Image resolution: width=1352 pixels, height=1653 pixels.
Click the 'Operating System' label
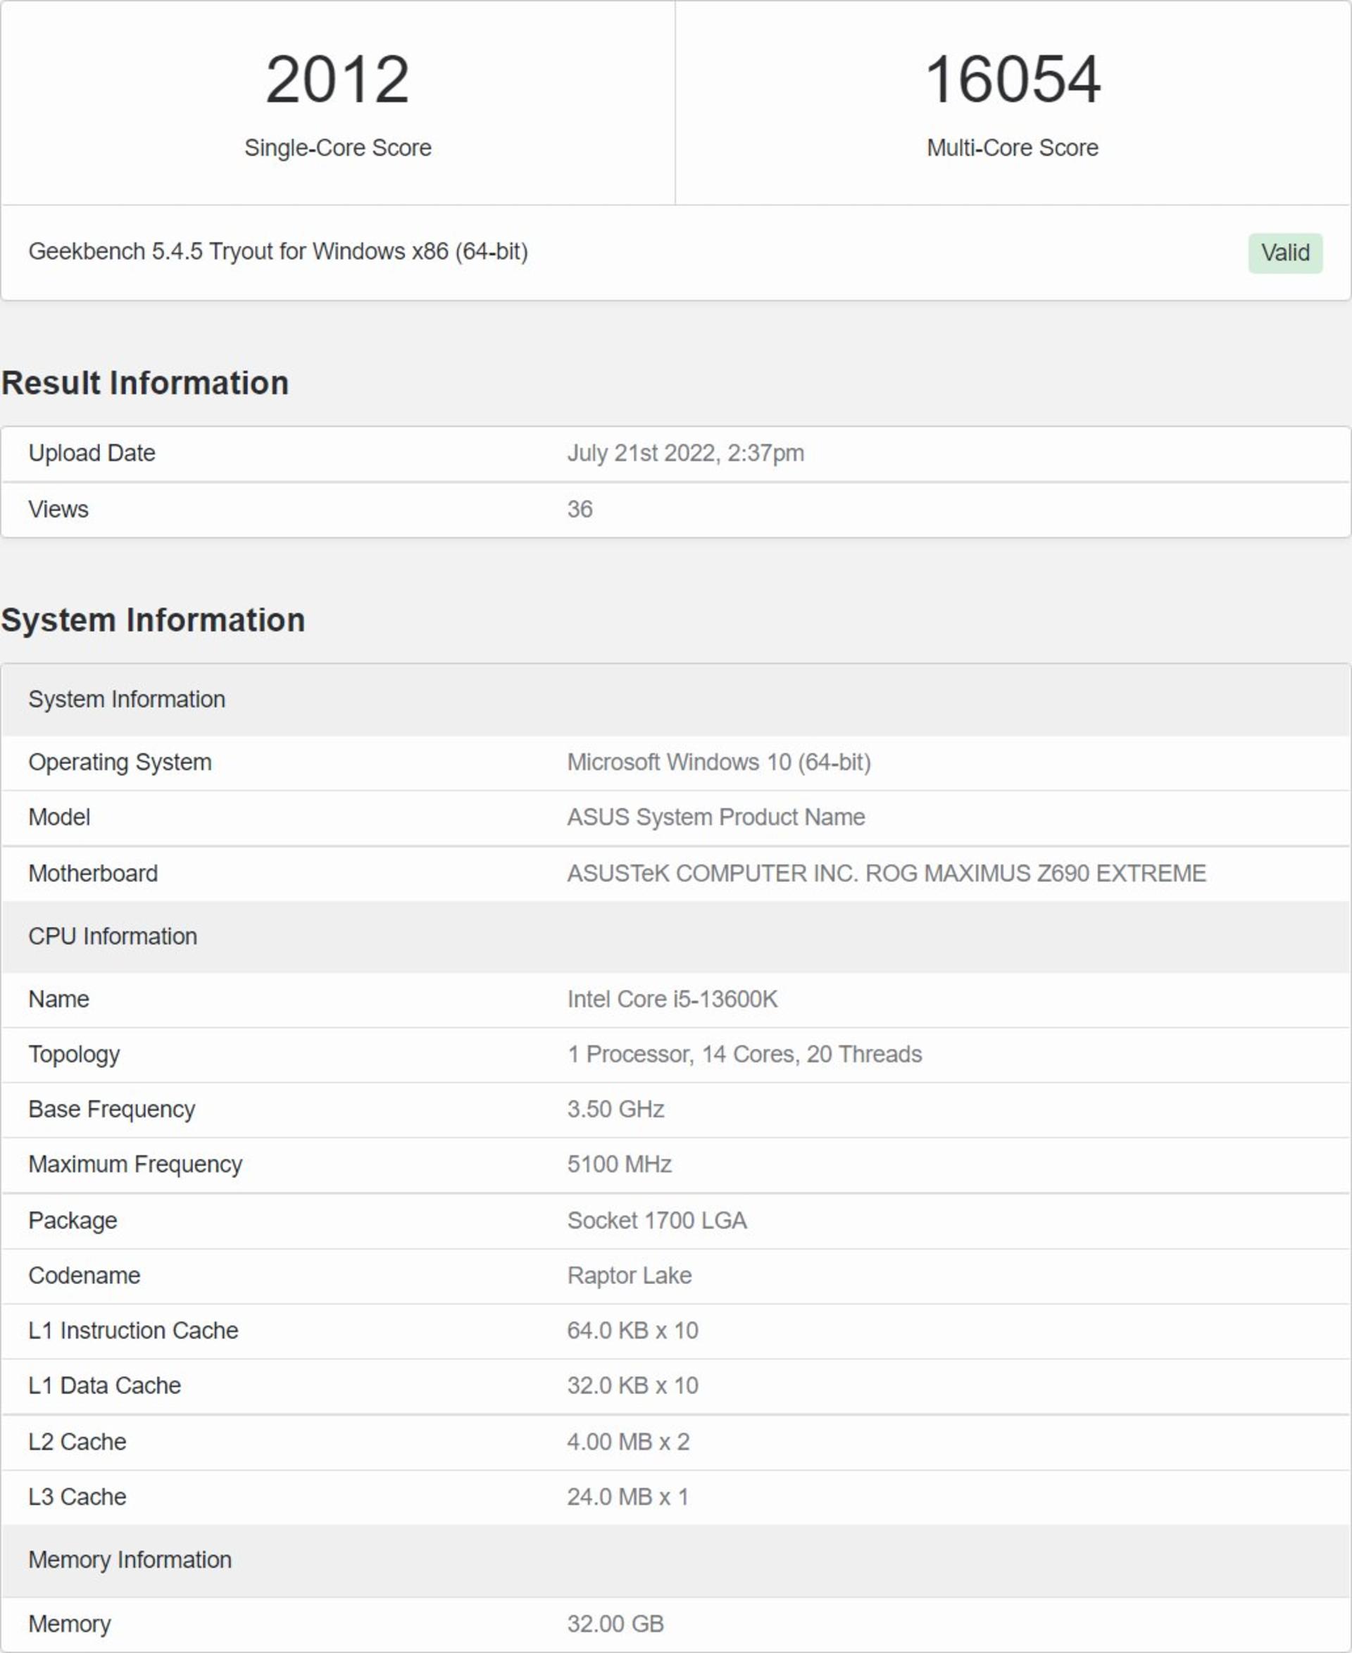click(x=120, y=762)
